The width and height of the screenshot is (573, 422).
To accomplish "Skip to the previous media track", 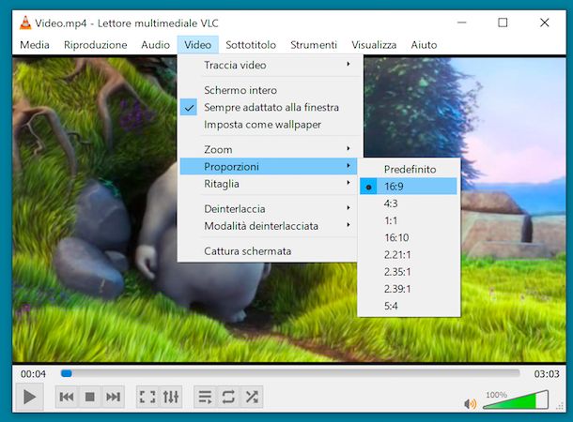I will 67,397.
